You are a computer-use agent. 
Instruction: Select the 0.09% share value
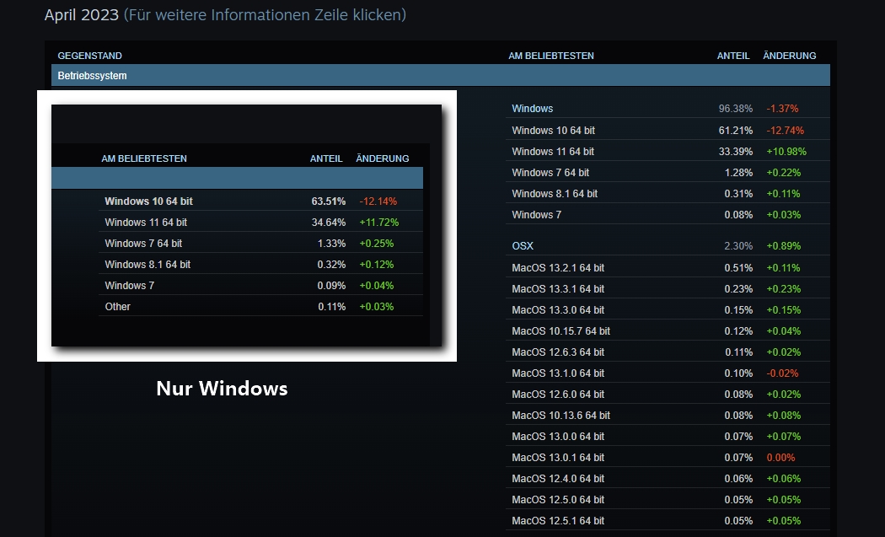[x=331, y=286]
